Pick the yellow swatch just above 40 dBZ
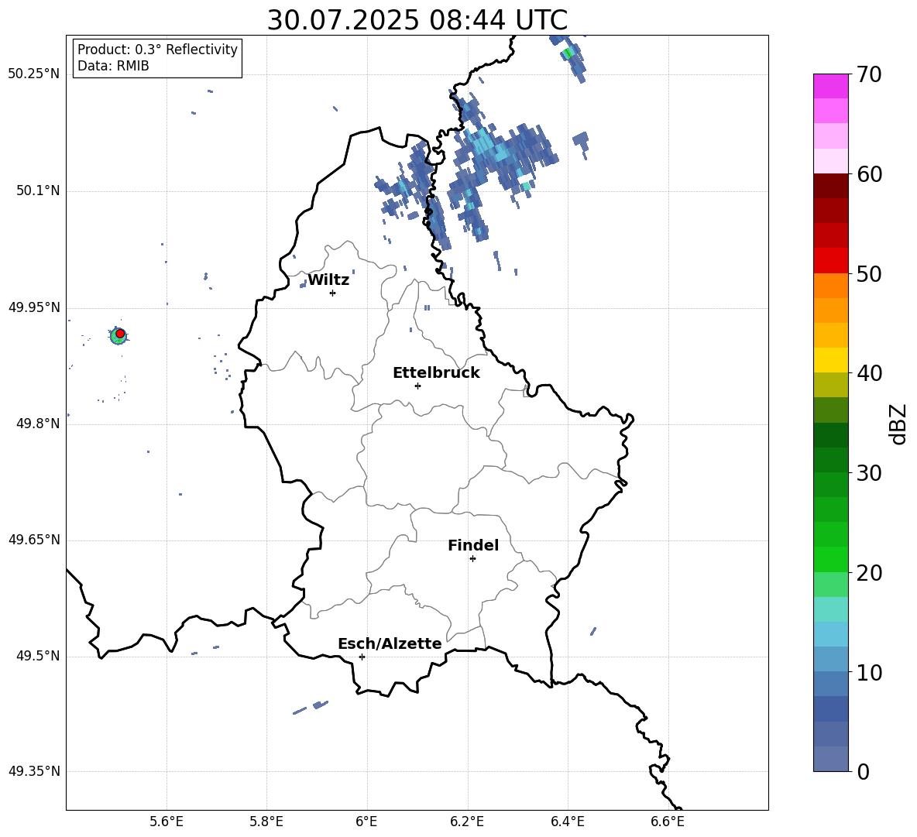 pos(830,360)
